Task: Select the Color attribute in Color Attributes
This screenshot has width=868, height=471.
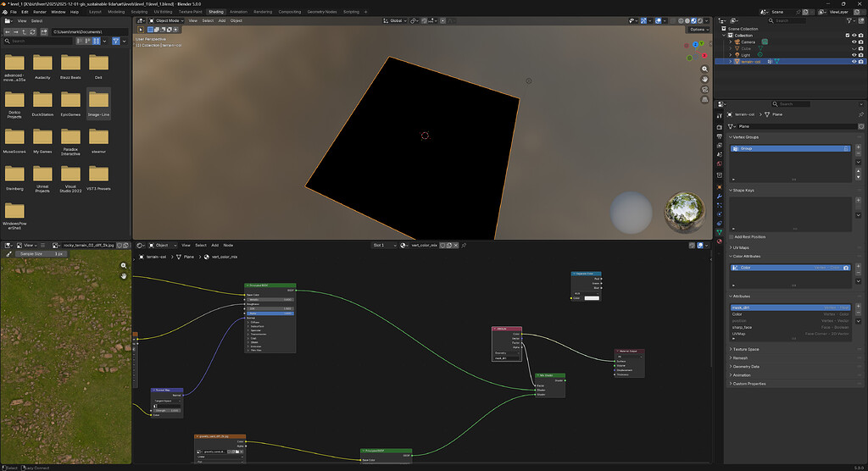Action: point(790,268)
